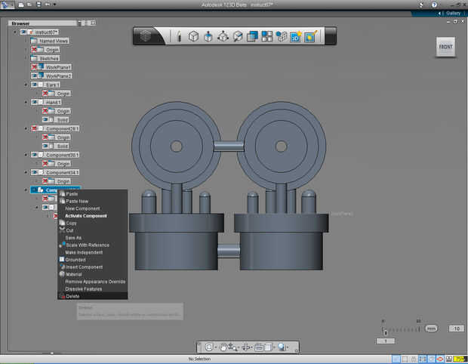The height and width of the screenshot is (364, 468).
Task: Click the sketch pencil tool in toolbar
Action: [179, 35]
